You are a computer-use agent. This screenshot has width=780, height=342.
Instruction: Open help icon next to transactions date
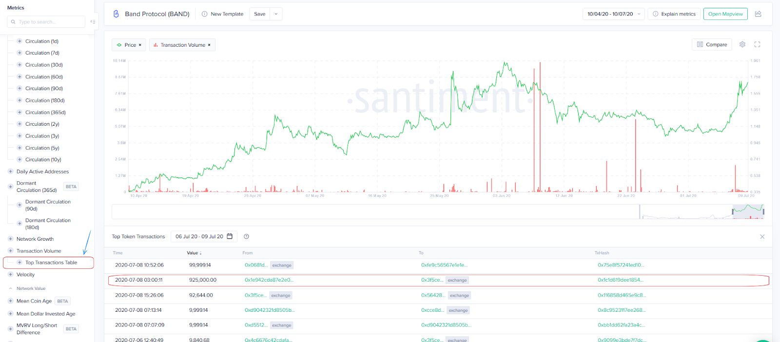pos(246,236)
